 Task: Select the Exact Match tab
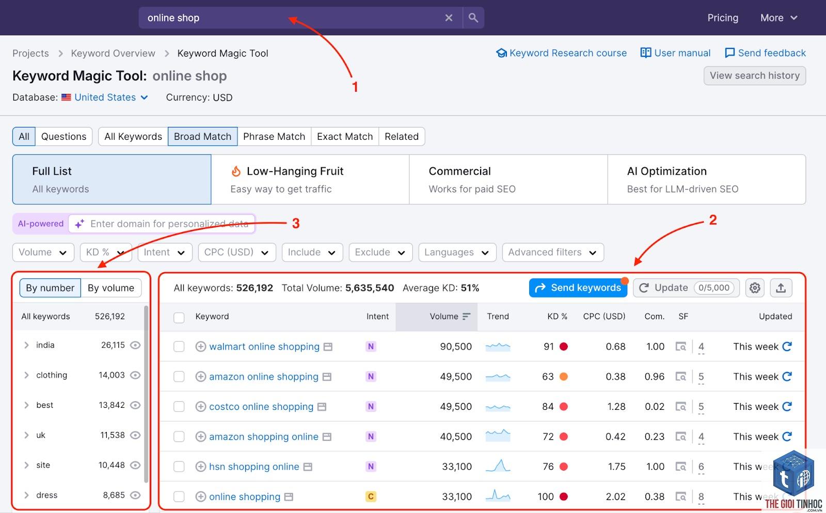345,137
